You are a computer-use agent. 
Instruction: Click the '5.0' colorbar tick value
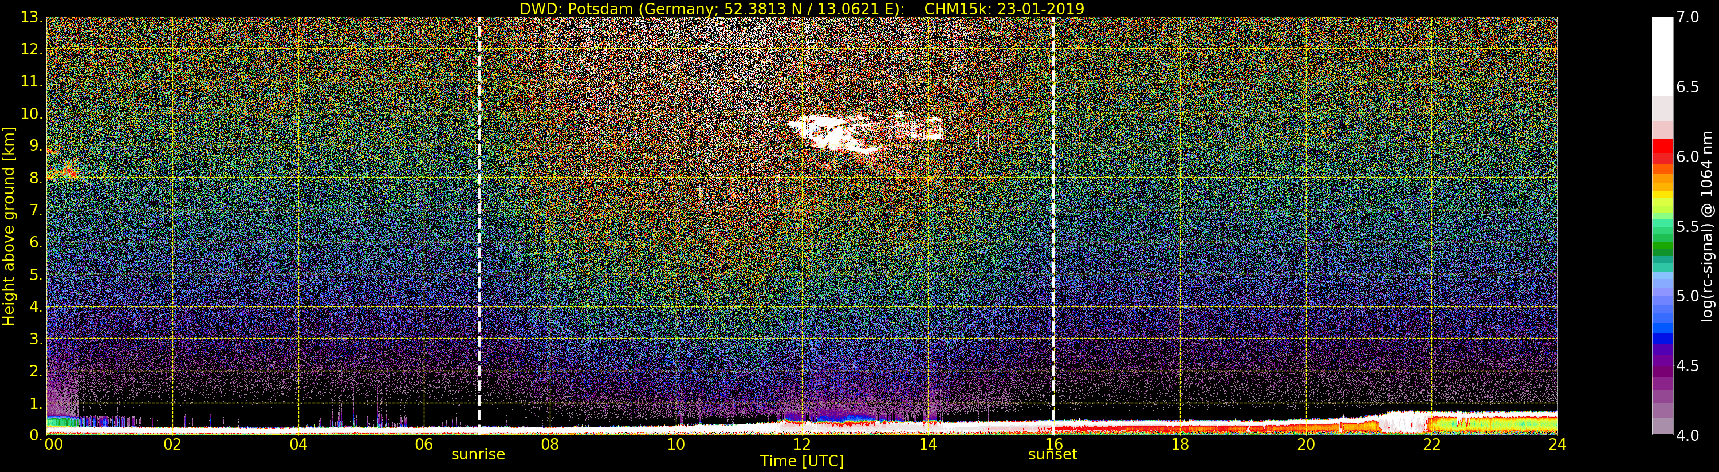[1687, 296]
